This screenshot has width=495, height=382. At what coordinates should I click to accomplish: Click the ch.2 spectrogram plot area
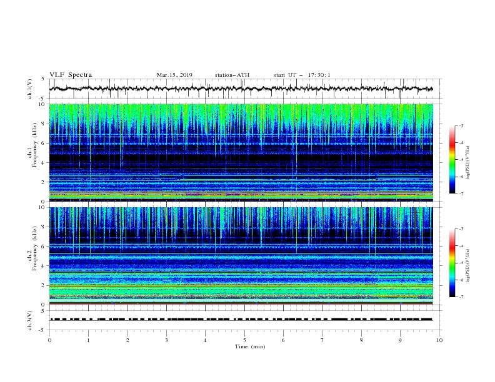coord(241,256)
